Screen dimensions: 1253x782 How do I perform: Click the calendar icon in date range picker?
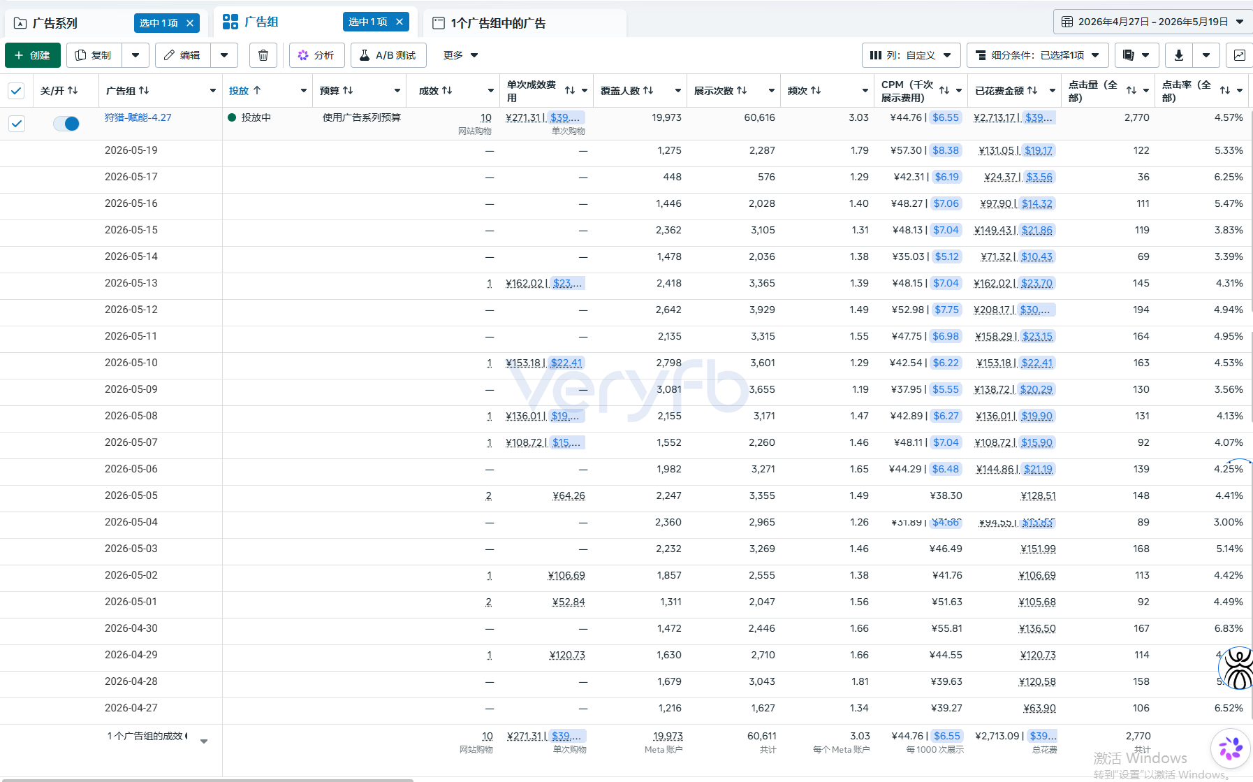1067,22
